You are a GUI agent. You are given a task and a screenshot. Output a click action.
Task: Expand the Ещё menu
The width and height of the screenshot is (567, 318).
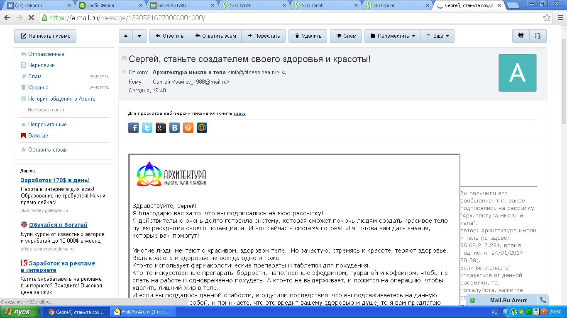[437, 36]
